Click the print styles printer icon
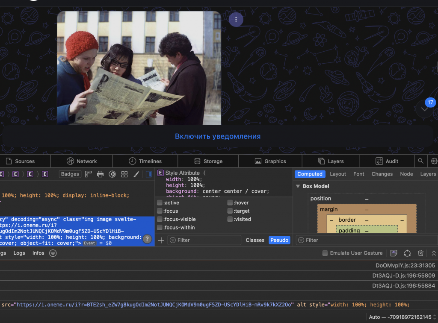 [x=100, y=174]
